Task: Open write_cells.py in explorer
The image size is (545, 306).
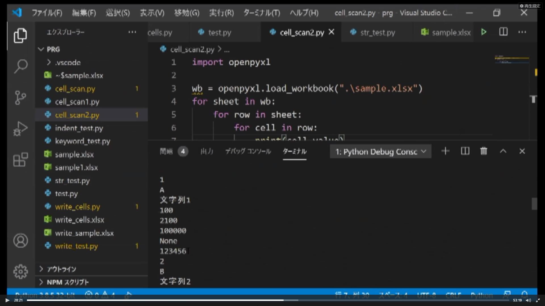Action: coord(91,207)
